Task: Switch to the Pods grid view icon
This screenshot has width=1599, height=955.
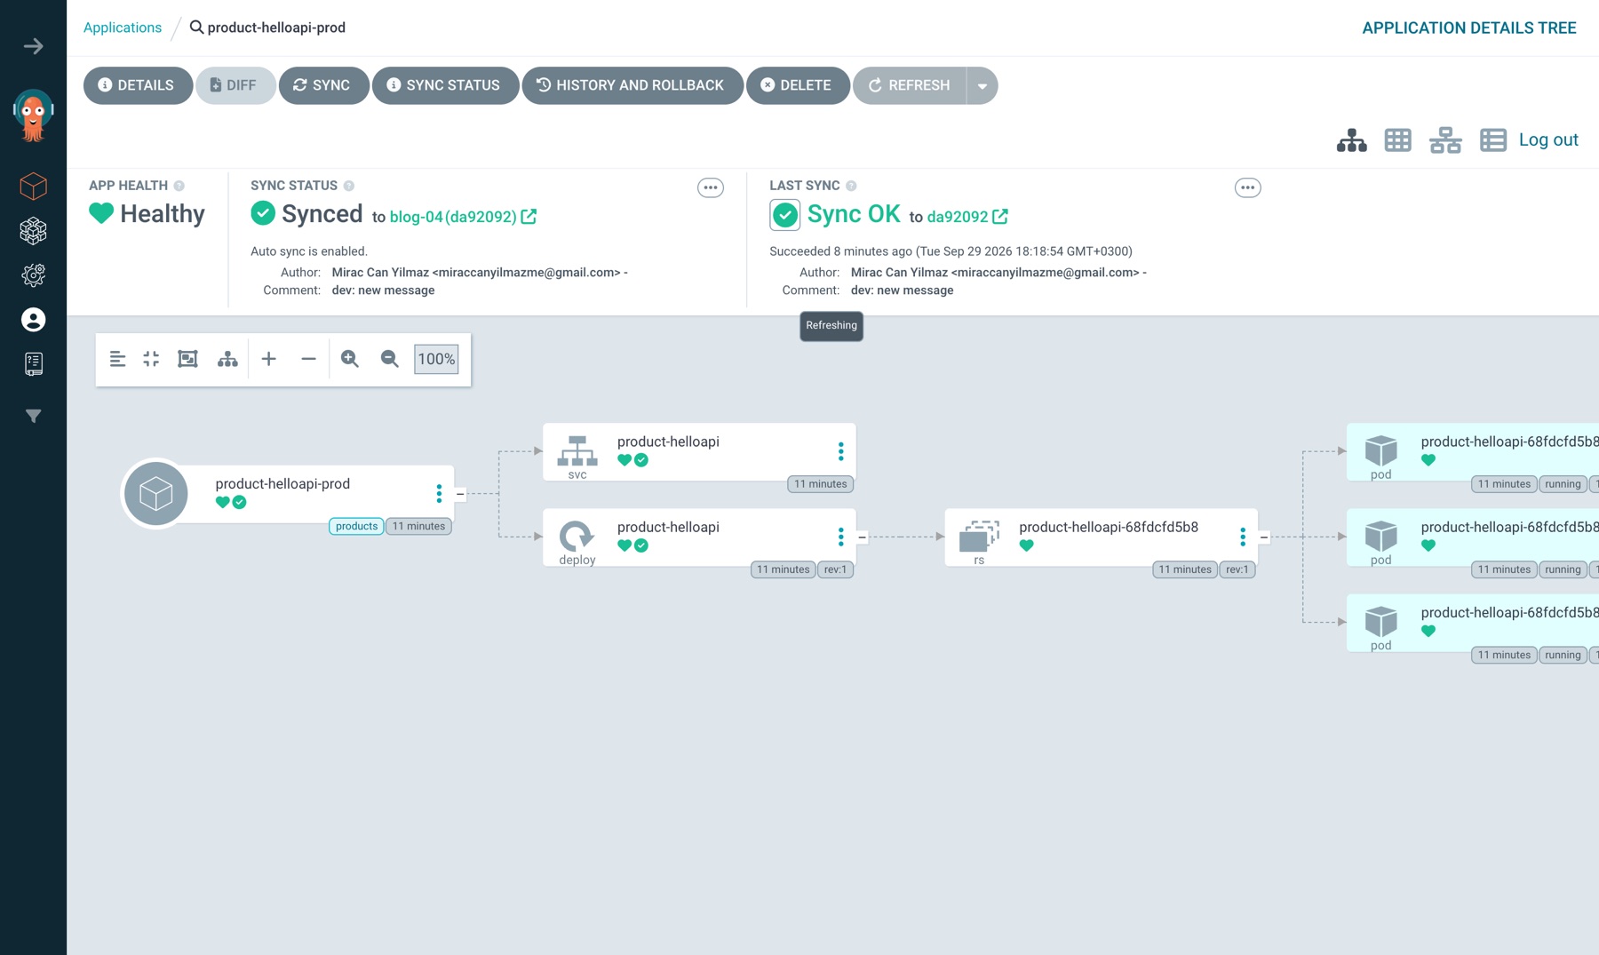Action: [x=1398, y=140]
